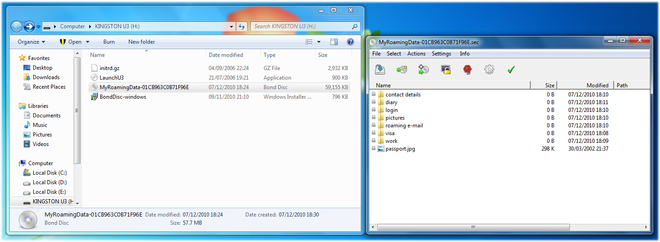Viewport: 660px width, 242px height.
Task: Click the red wax seal icon
Action: (467, 70)
